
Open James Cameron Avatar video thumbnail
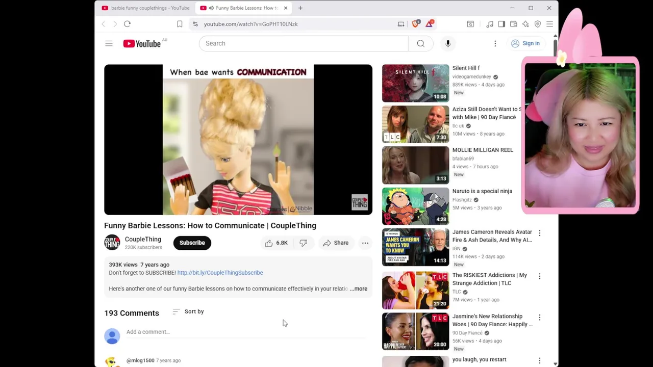tap(415, 247)
